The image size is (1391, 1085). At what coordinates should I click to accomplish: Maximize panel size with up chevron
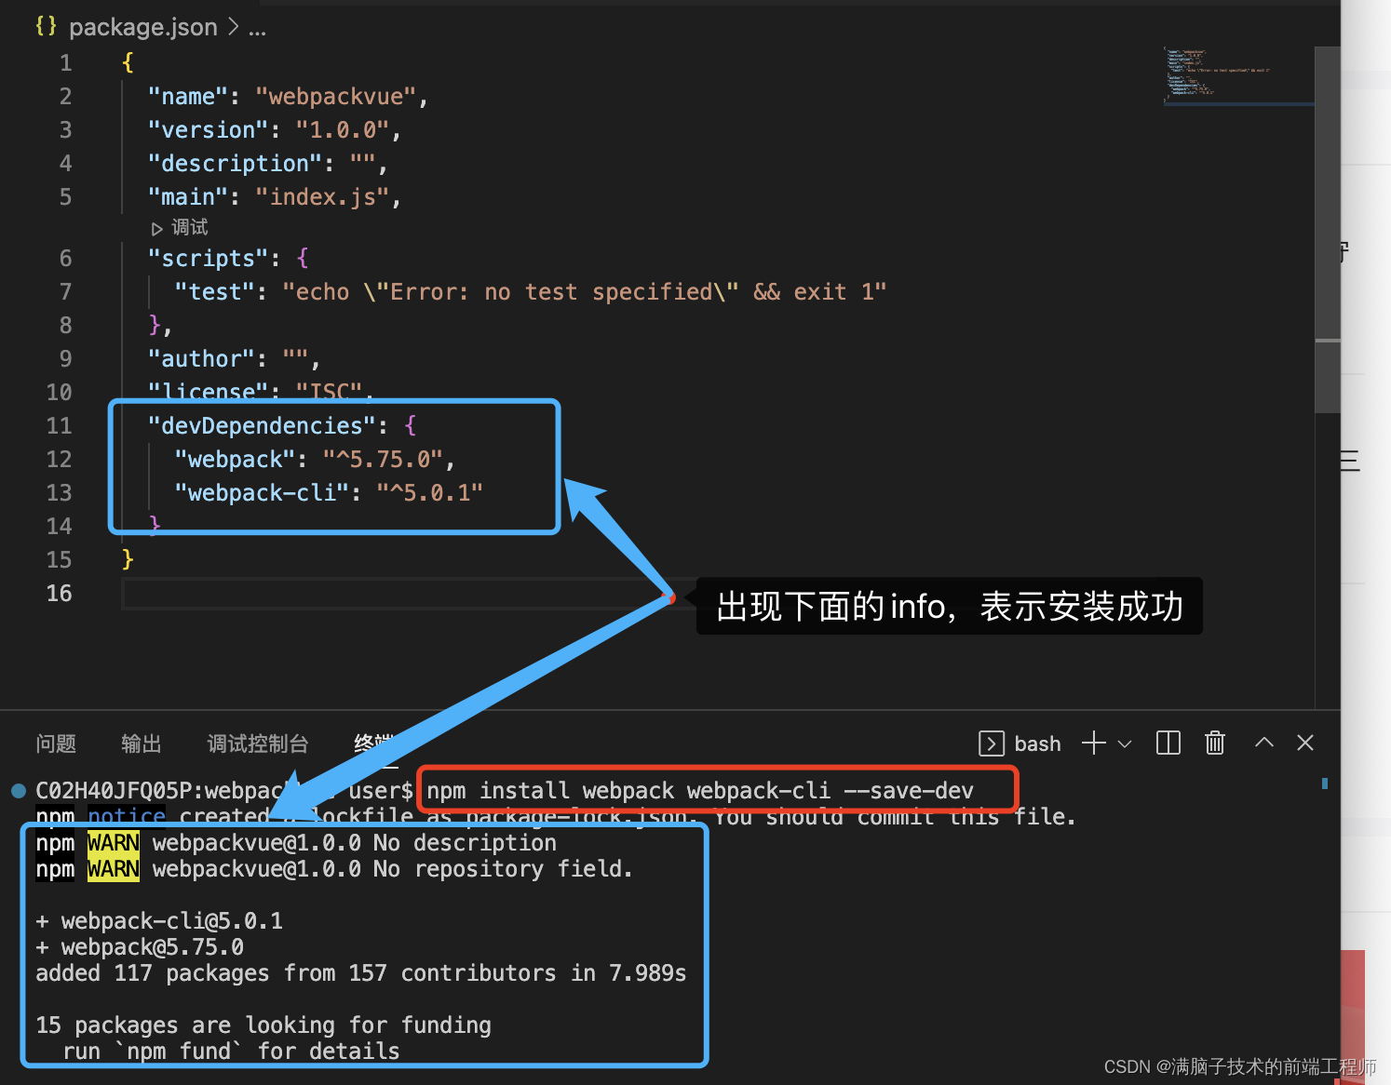1264,742
